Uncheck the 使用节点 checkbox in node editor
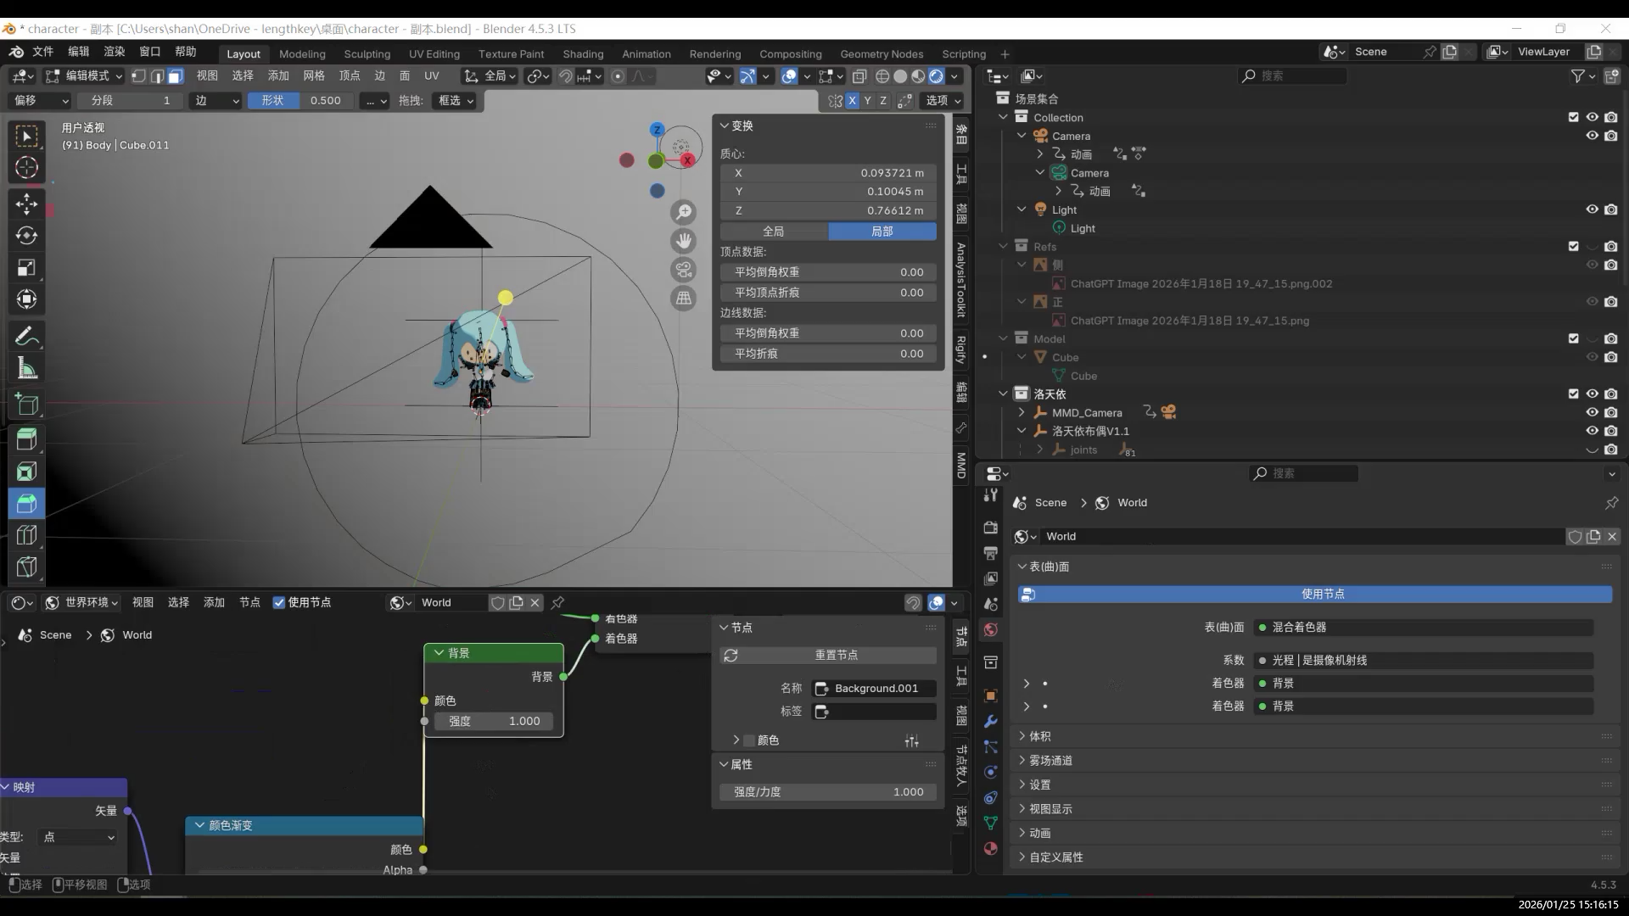The image size is (1629, 916). tap(279, 602)
